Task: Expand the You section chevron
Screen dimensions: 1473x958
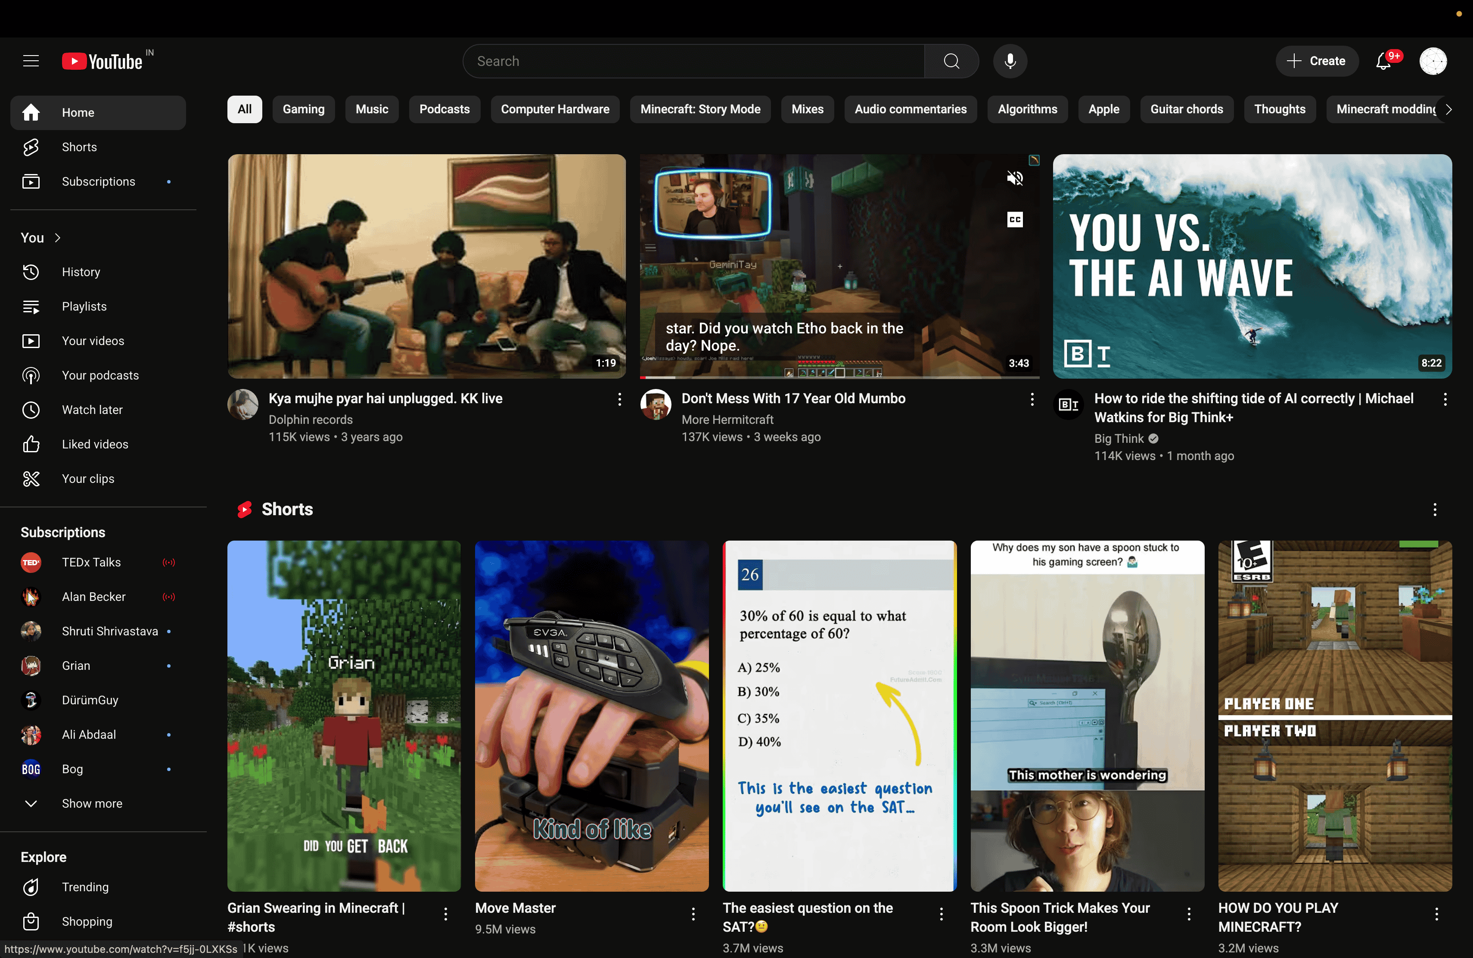Action: [58, 238]
